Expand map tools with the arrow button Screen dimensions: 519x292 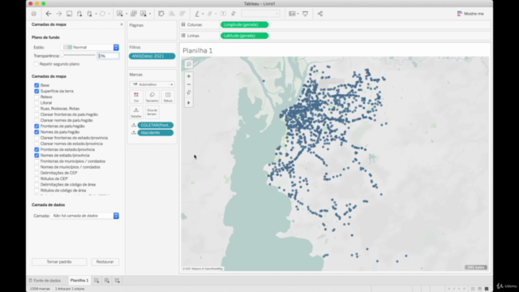(189, 103)
